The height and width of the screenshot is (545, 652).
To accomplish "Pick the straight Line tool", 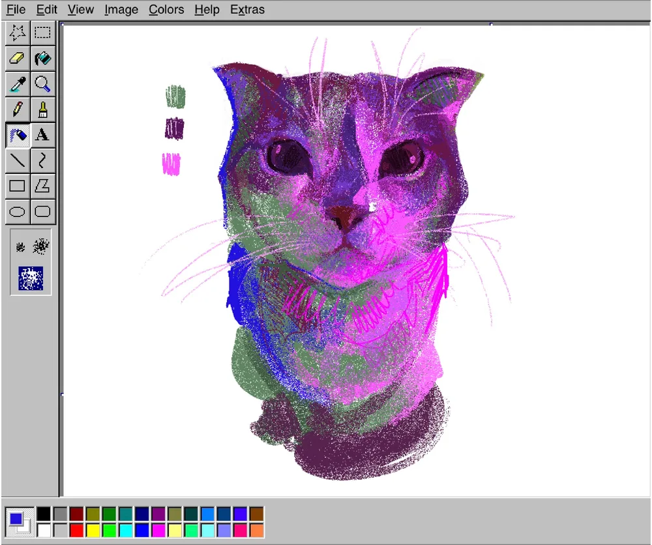I will (x=18, y=161).
